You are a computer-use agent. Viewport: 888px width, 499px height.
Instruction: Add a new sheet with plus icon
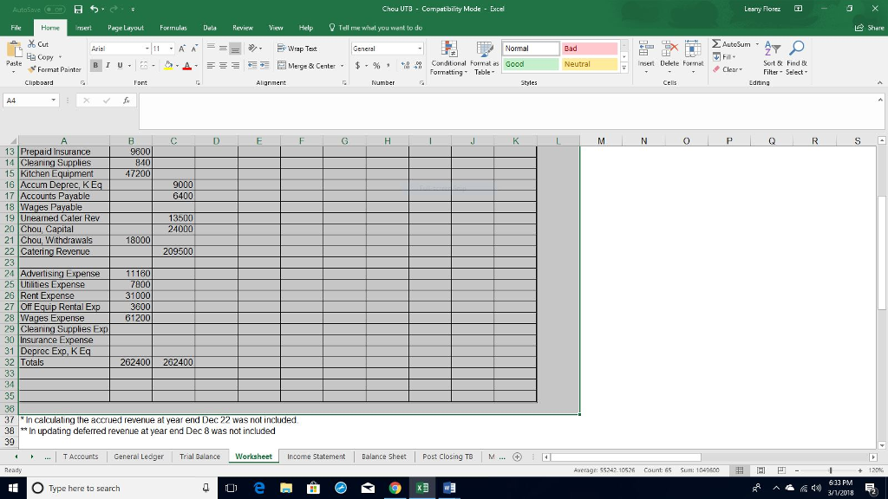coord(517,457)
